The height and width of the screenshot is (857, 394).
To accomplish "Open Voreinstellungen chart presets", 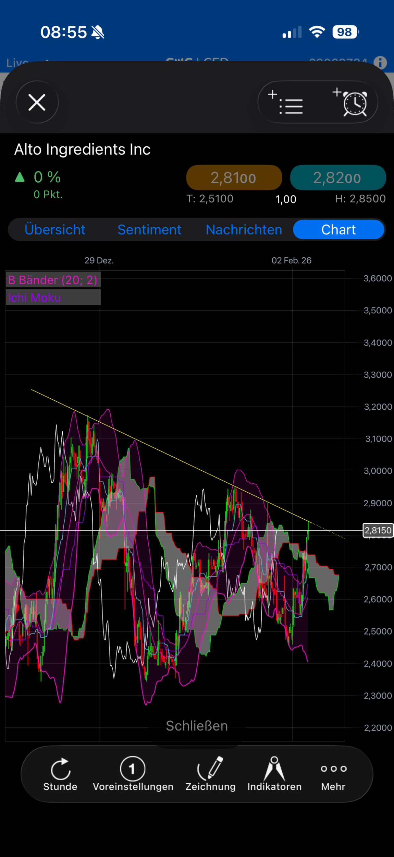I will (133, 774).
